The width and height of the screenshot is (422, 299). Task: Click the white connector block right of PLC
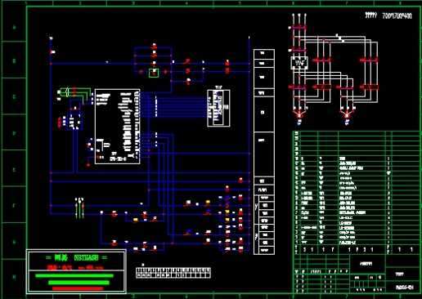[x=218, y=108]
